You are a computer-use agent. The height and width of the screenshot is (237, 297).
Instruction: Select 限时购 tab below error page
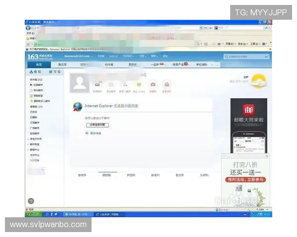[106, 175]
